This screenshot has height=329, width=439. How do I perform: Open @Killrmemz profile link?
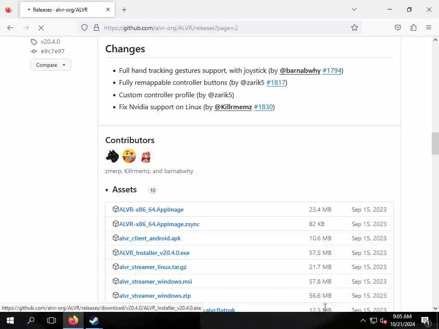[x=233, y=107]
